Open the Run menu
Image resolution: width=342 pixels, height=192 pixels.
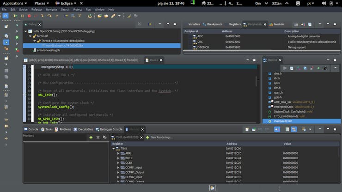click(x=88, y=10)
